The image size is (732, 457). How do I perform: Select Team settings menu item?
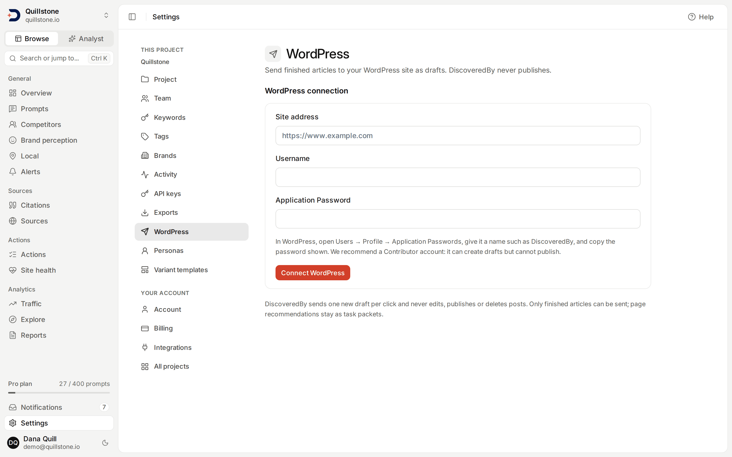coord(191,98)
